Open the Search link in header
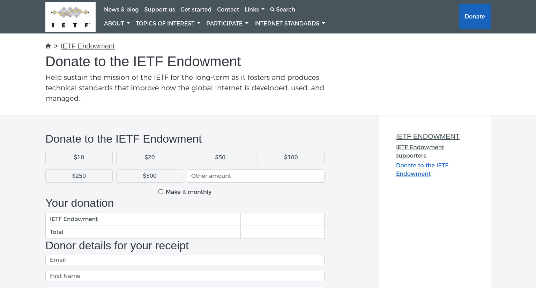This screenshot has width=536, height=288. (x=282, y=9)
